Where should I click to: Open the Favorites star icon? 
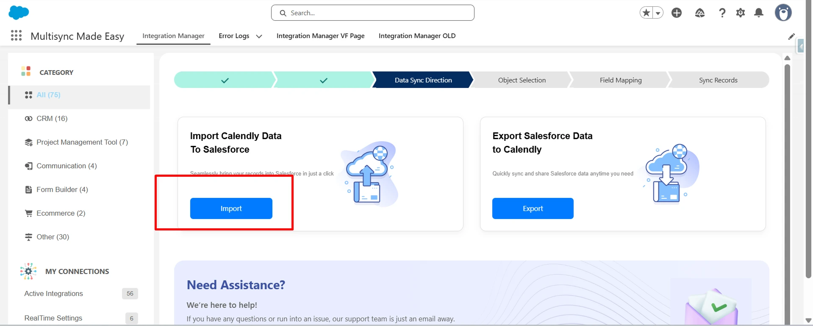(647, 13)
